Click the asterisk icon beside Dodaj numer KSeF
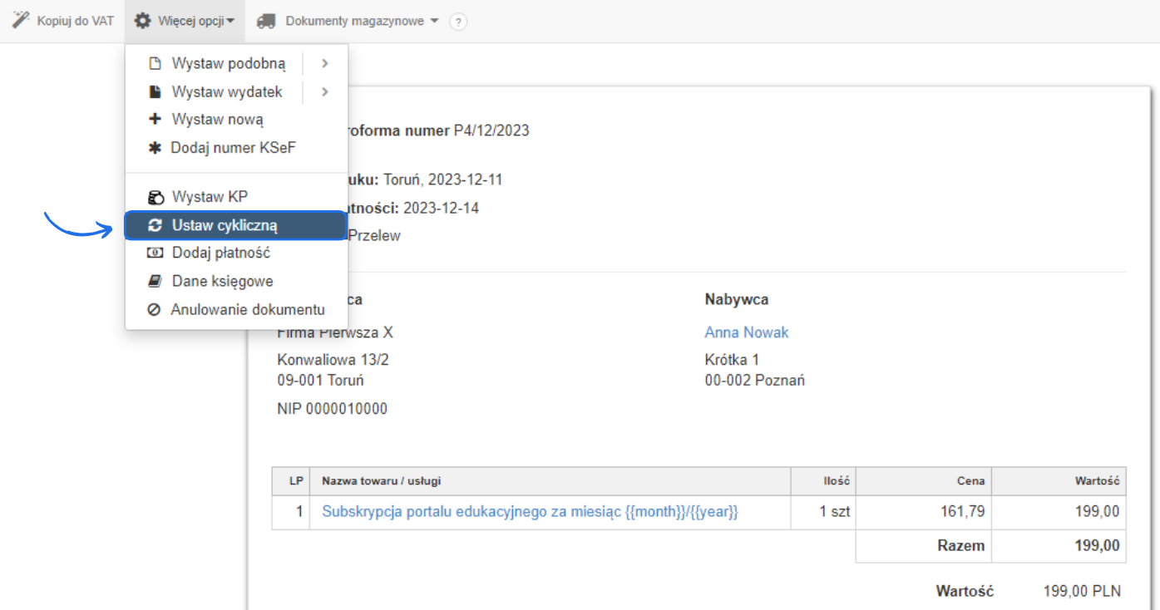The height and width of the screenshot is (610, 1160). (154, 148)
